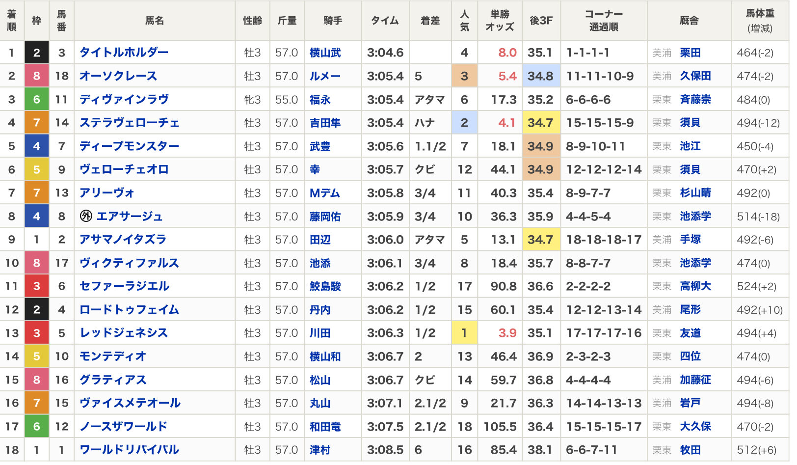This screenshot has height=465, width=797.
Task: Open horse オーソクレース link
Action: coord(118,76)
